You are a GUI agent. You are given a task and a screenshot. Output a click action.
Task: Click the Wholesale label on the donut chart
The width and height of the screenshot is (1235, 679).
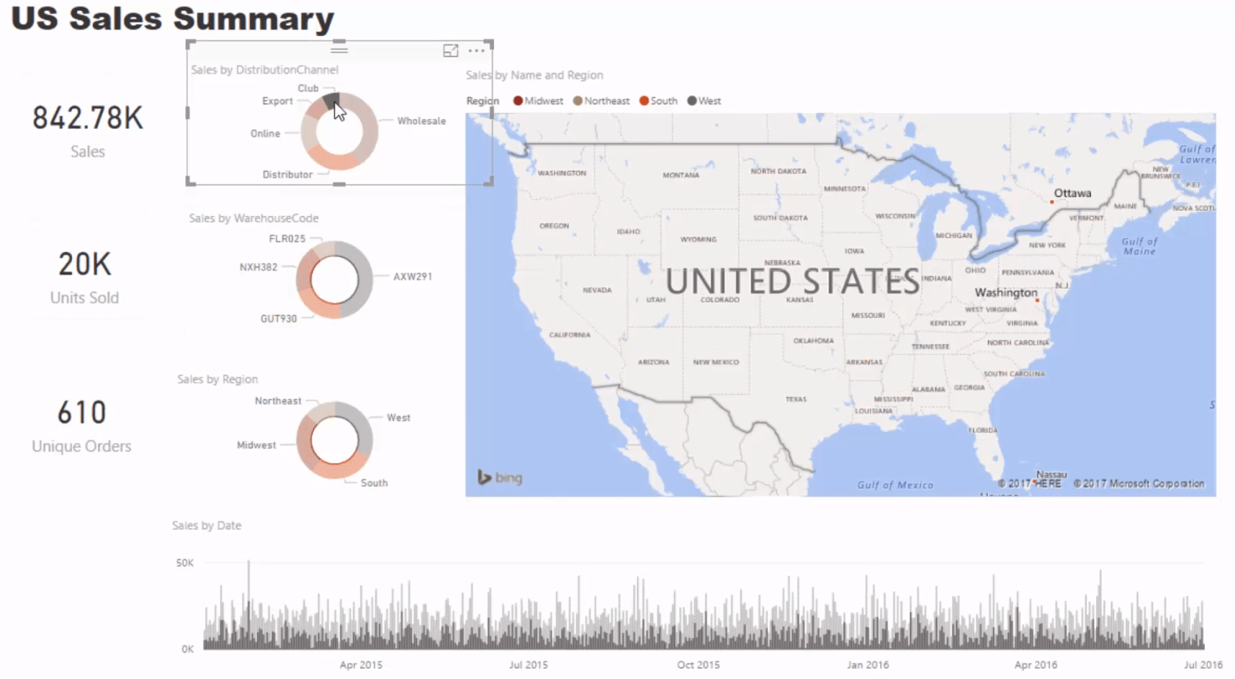coord(421,121)
